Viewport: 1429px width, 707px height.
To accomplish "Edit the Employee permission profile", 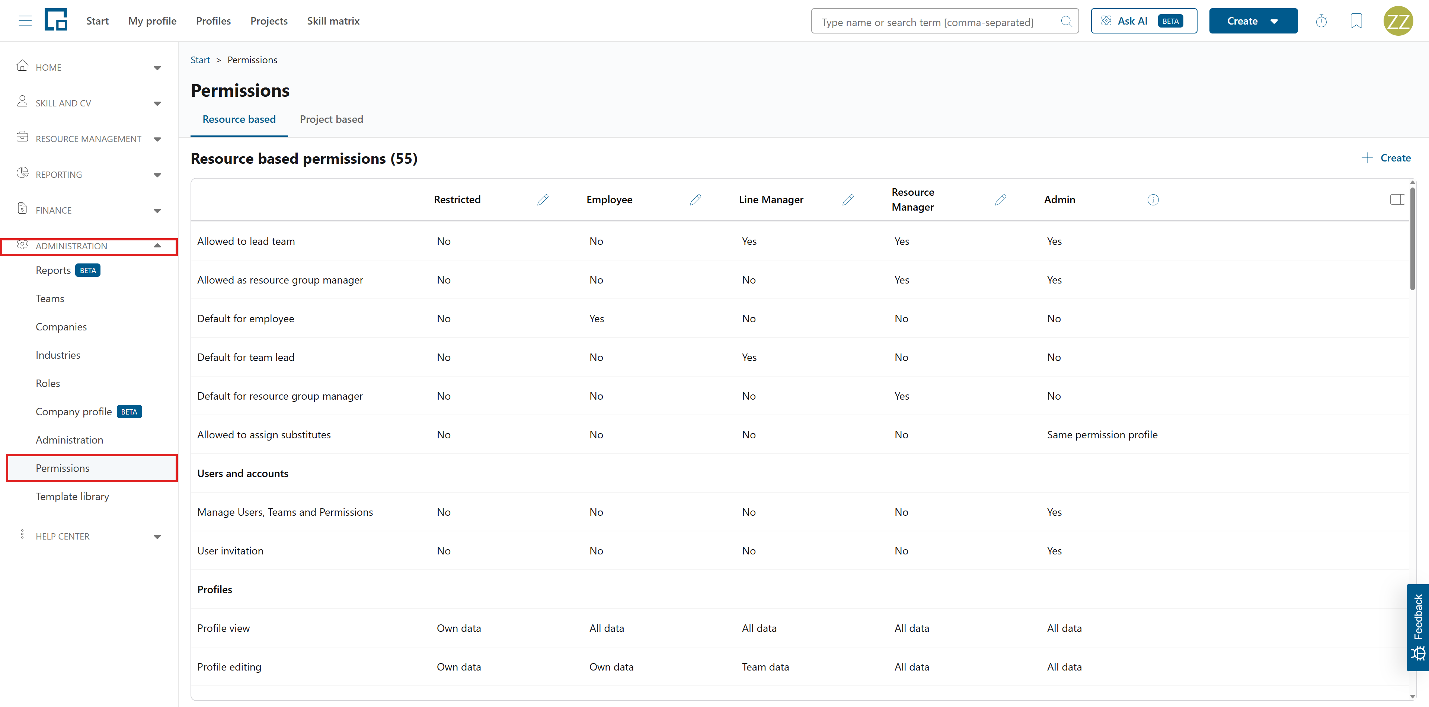I will [696, 199].
